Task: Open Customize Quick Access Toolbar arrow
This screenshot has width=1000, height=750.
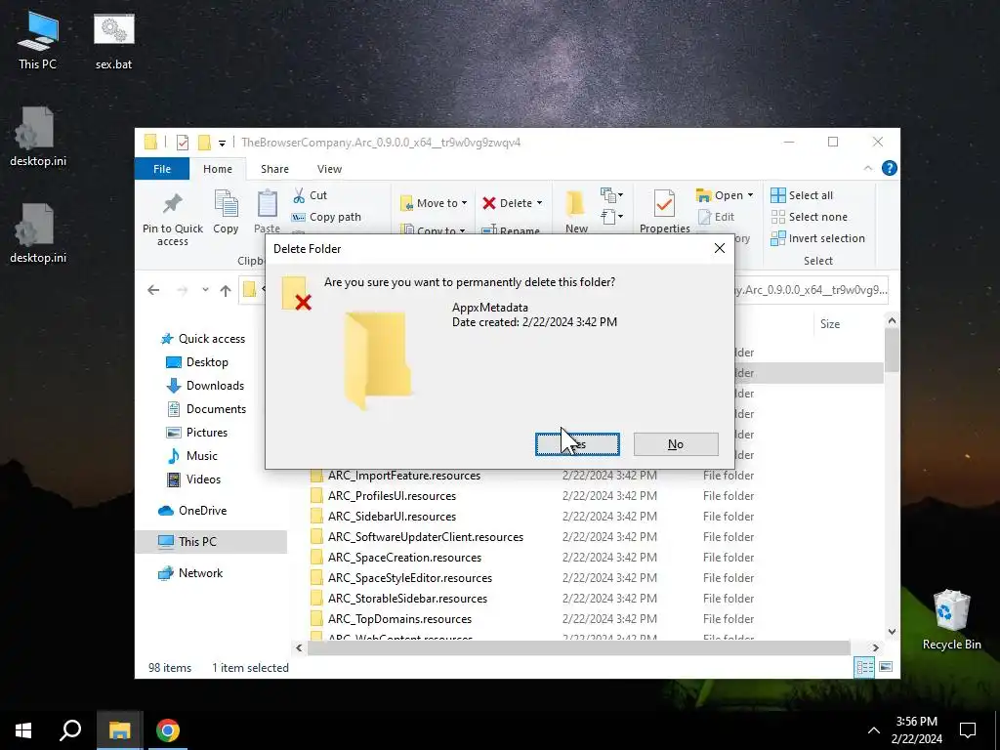Action: (x=222, y=143)
